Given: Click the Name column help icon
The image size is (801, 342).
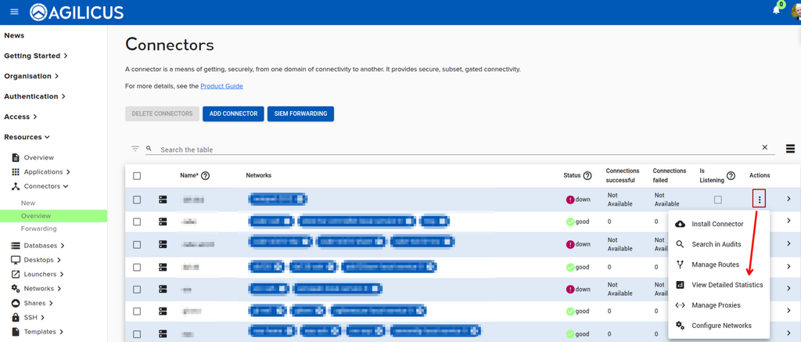Looking at the screenshot, I should tap(206, 175).
